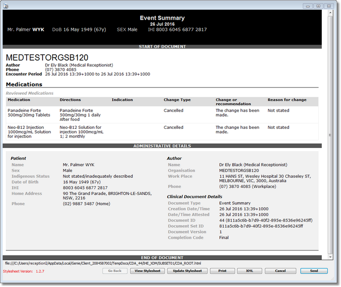Print the Event Summary document
The height and width of the screenshot is (287, 341).
pyautogui.click(x=222, y=271)
